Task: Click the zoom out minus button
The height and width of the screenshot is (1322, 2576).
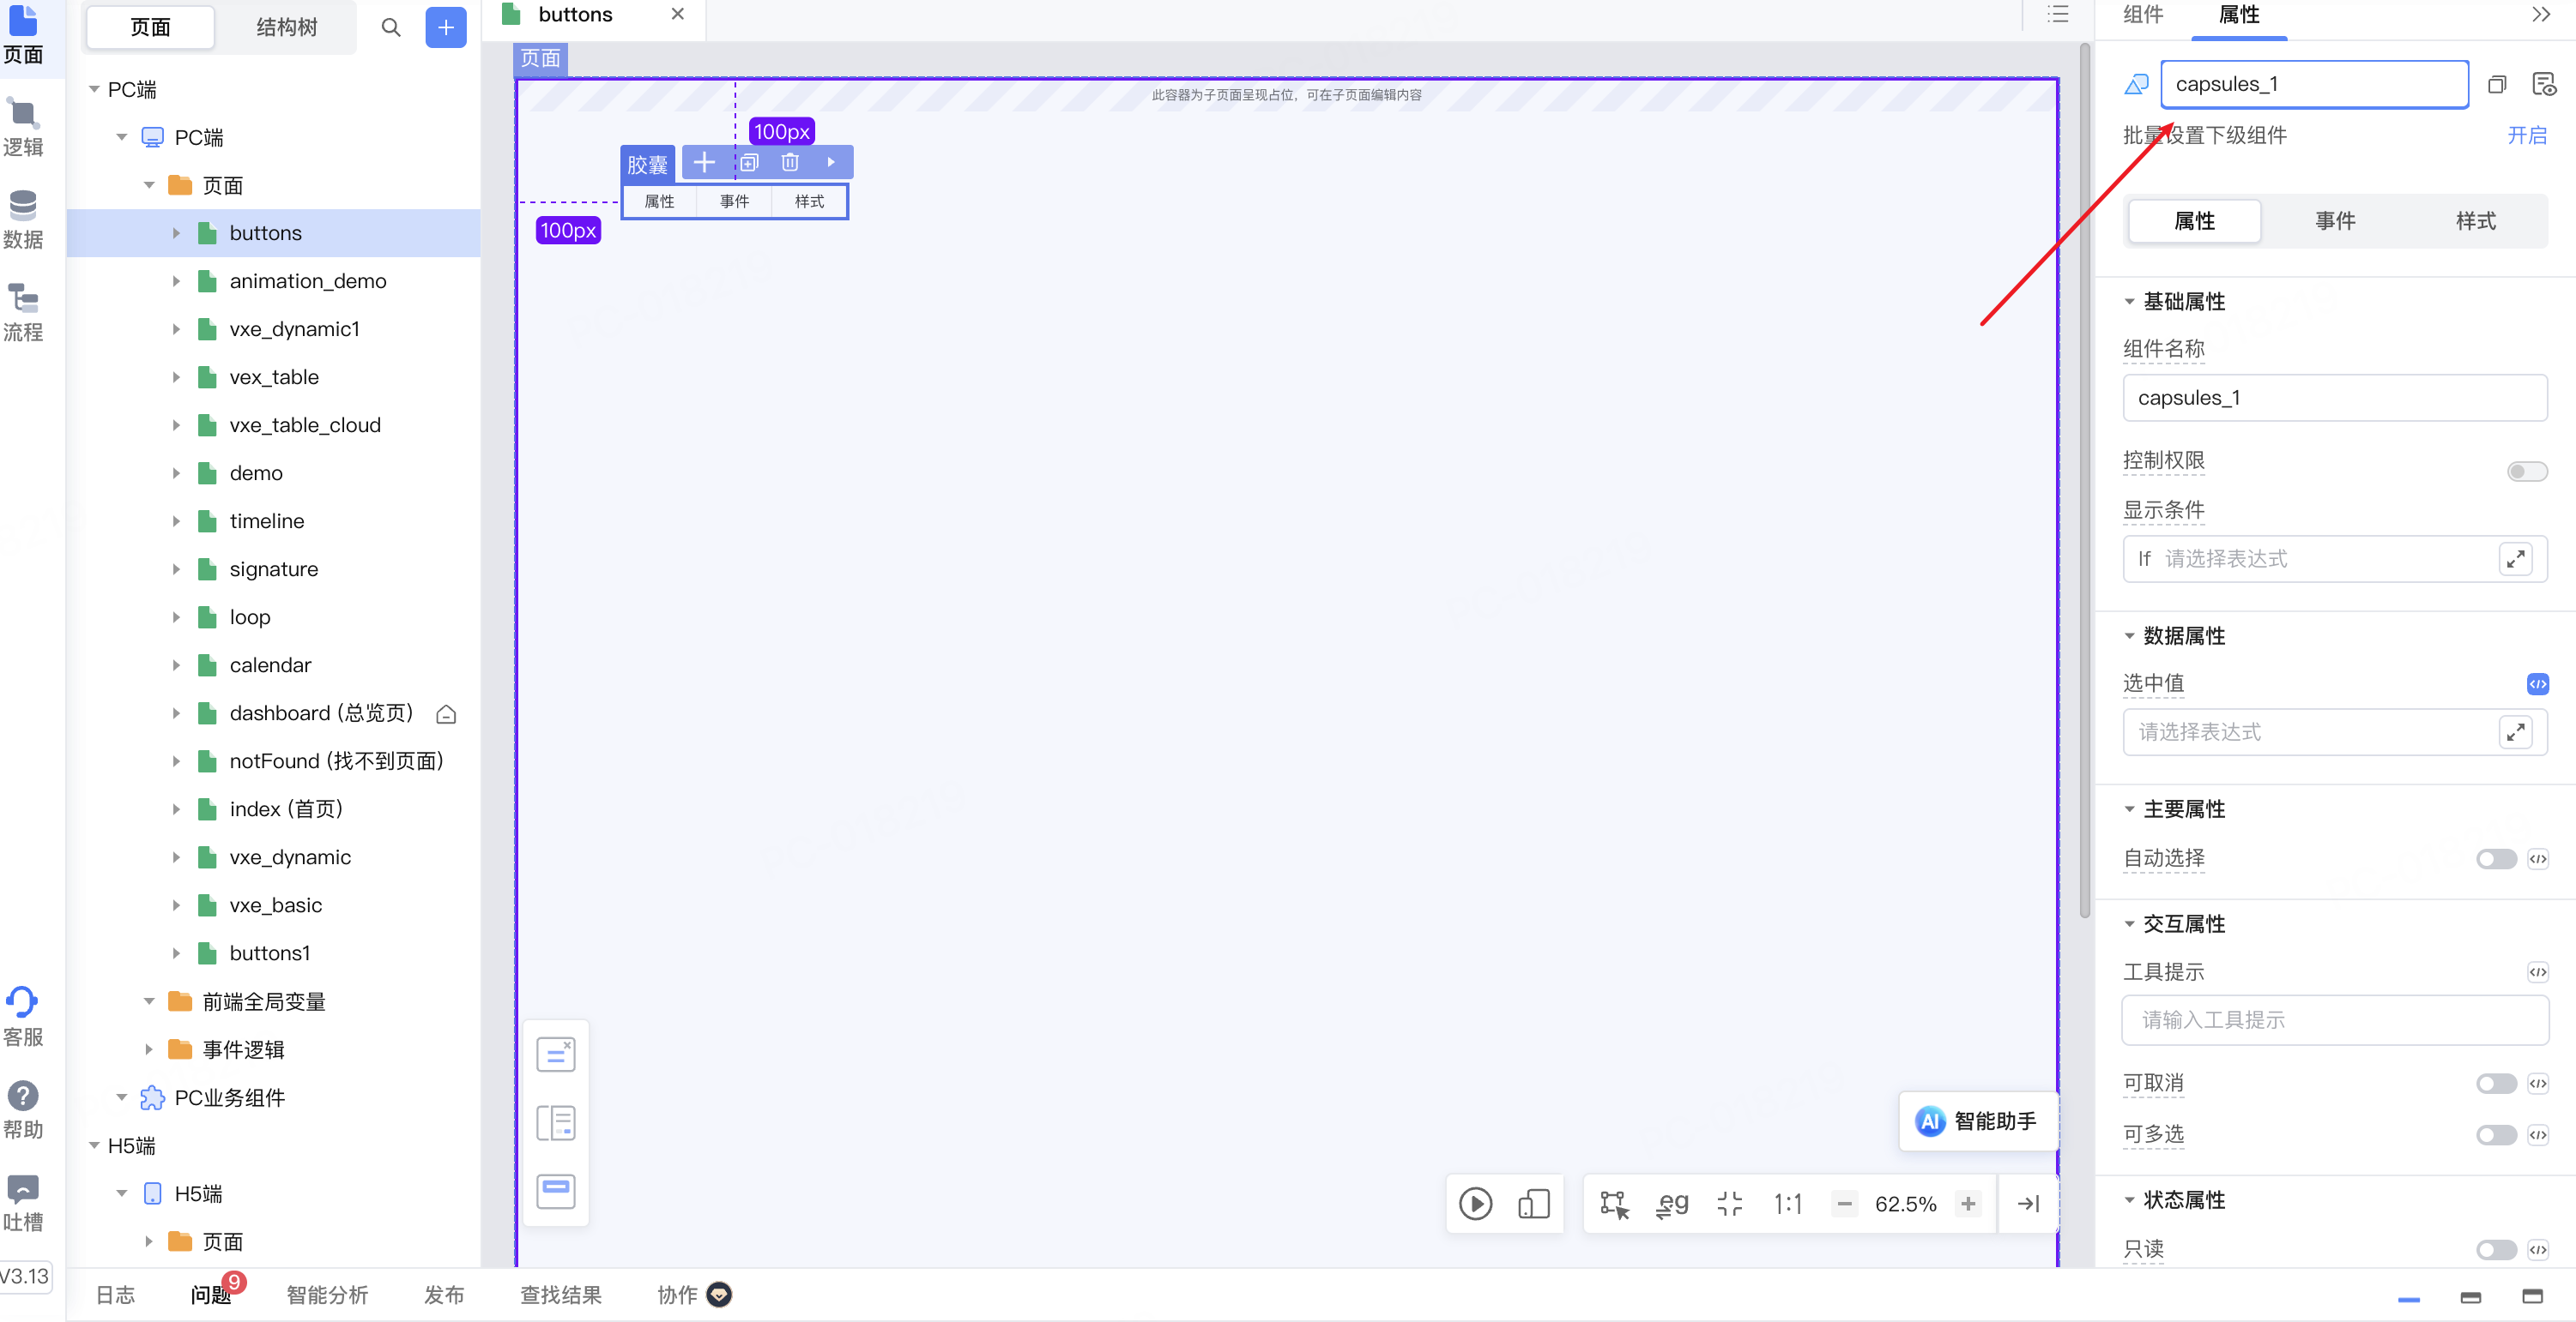Action: tap(1844, 1204)
